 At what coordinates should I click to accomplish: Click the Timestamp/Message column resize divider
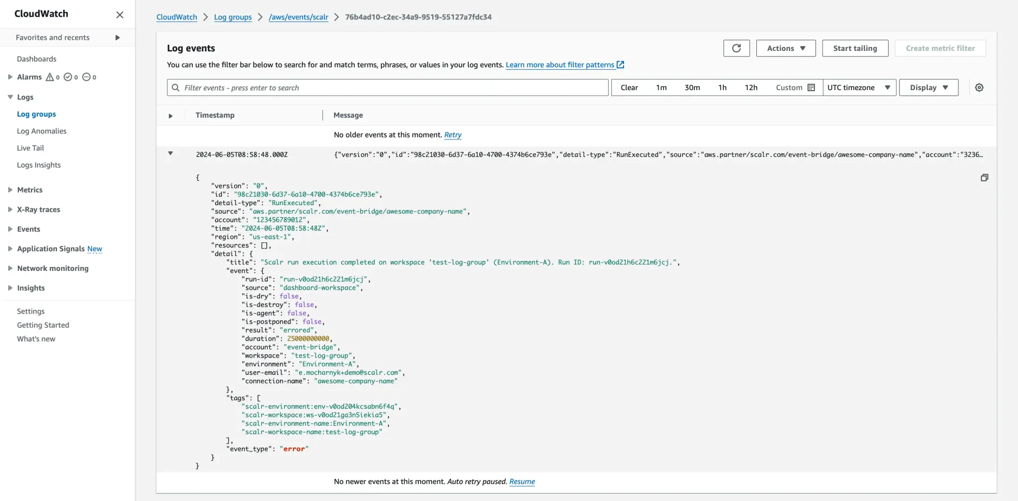coord(323,115)
